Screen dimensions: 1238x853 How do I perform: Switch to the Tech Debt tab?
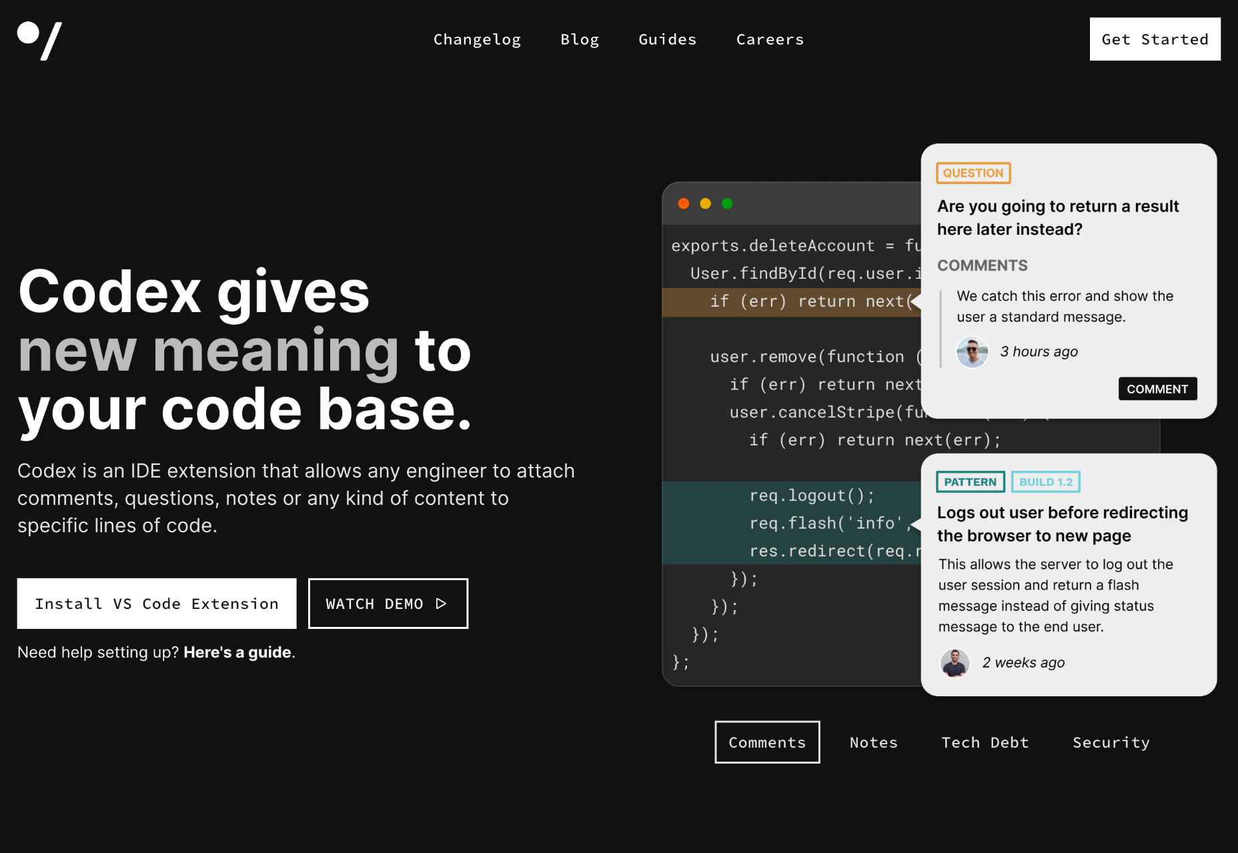985,742
